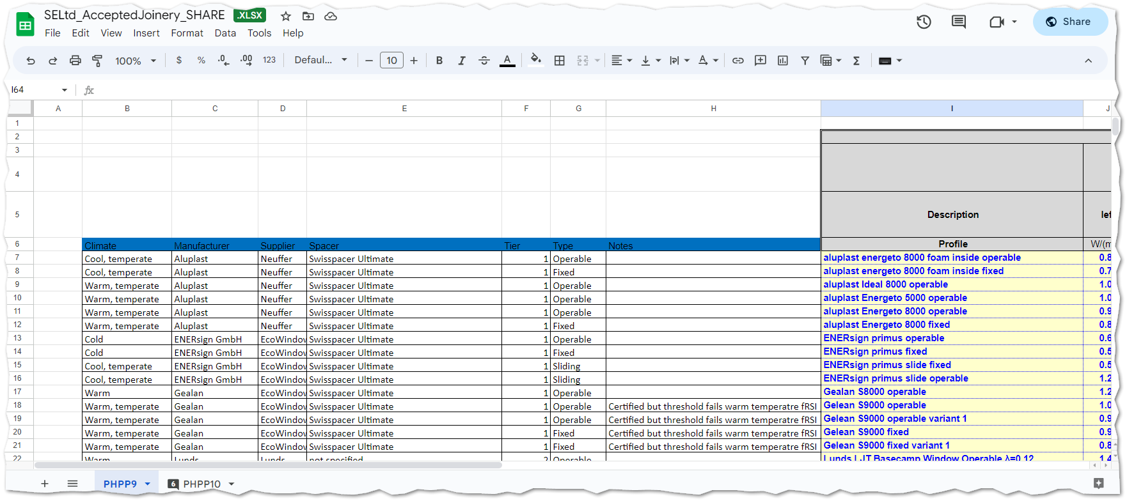Open the Google Sheets home icon

(x=25, y=24)
